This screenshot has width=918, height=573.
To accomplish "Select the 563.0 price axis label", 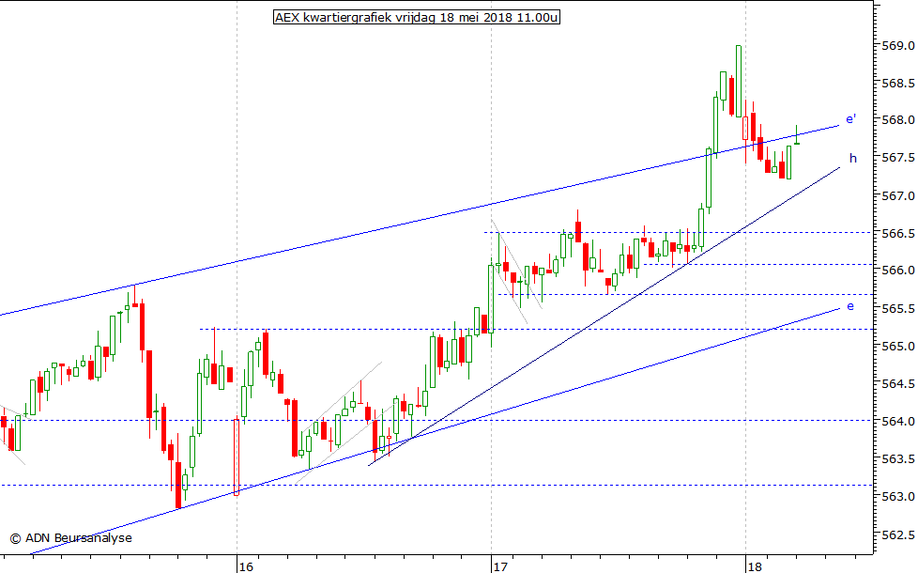I will point(897,496).
